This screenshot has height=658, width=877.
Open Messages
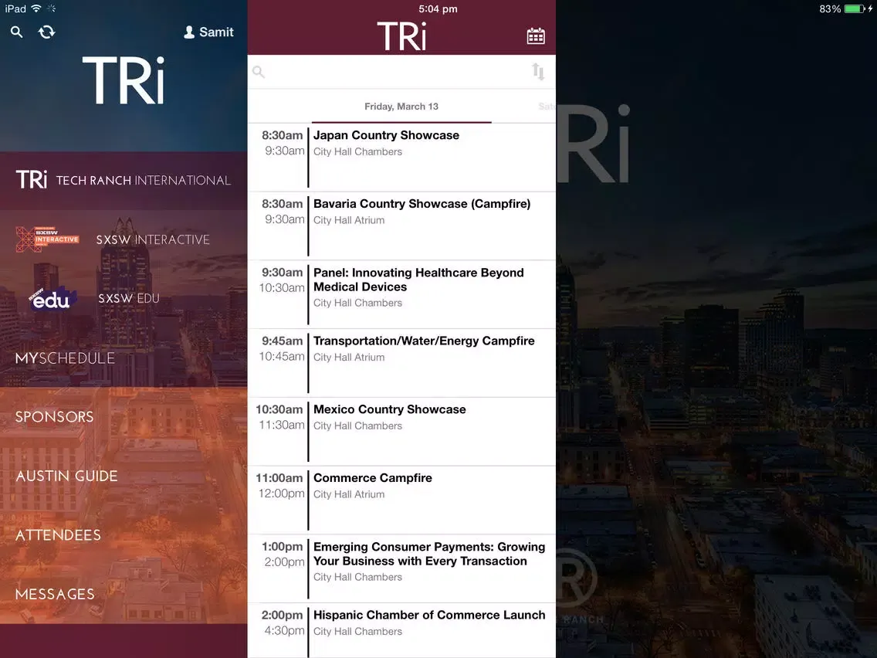(x=124, y=594)
